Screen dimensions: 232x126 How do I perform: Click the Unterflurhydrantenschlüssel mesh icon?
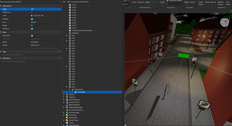pos(70,30)
